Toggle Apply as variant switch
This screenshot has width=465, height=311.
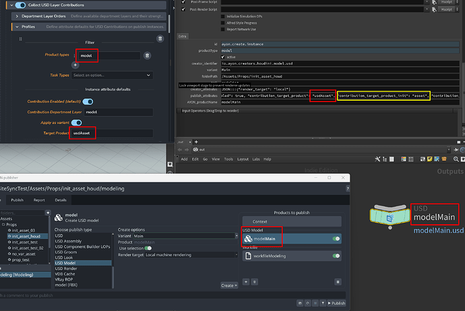[77, 123]
